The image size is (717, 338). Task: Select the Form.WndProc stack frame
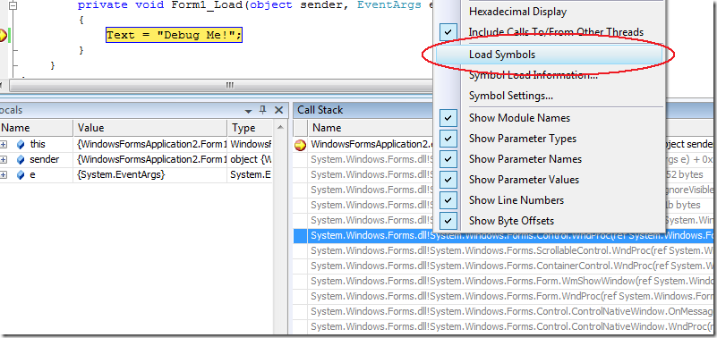pyautogui.click(x=512, y=297)
